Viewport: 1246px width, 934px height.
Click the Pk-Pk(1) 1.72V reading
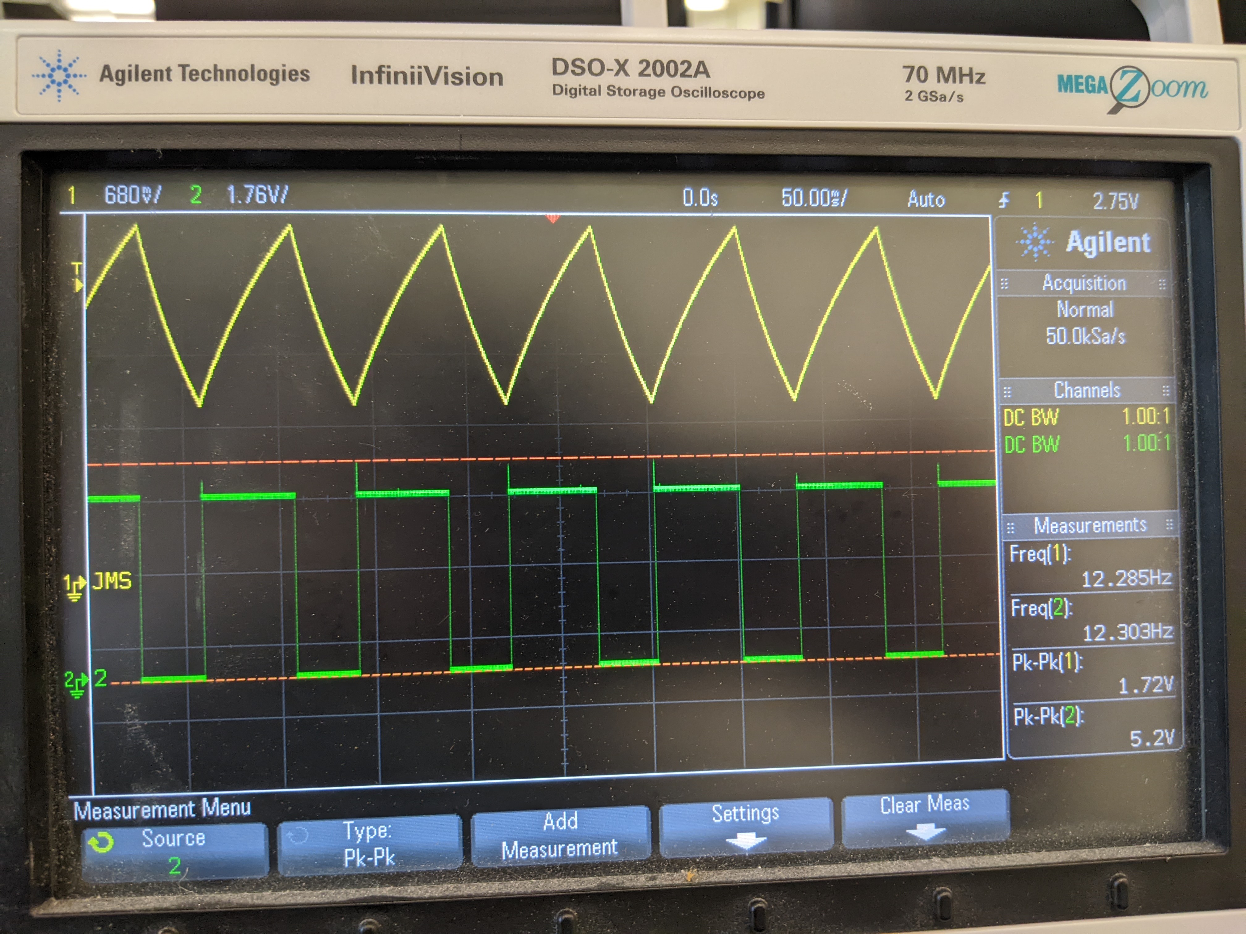pyautogui.click(x=1093, y=673)
